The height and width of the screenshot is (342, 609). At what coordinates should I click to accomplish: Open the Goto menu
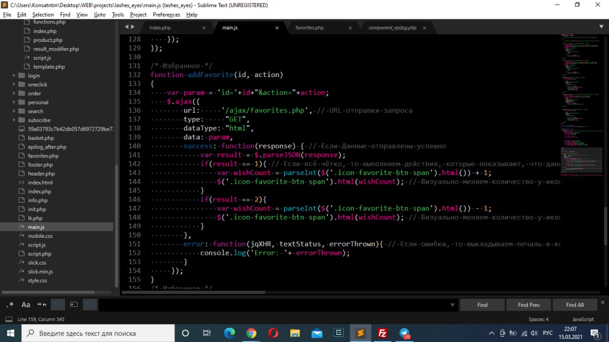click(99, 15)
